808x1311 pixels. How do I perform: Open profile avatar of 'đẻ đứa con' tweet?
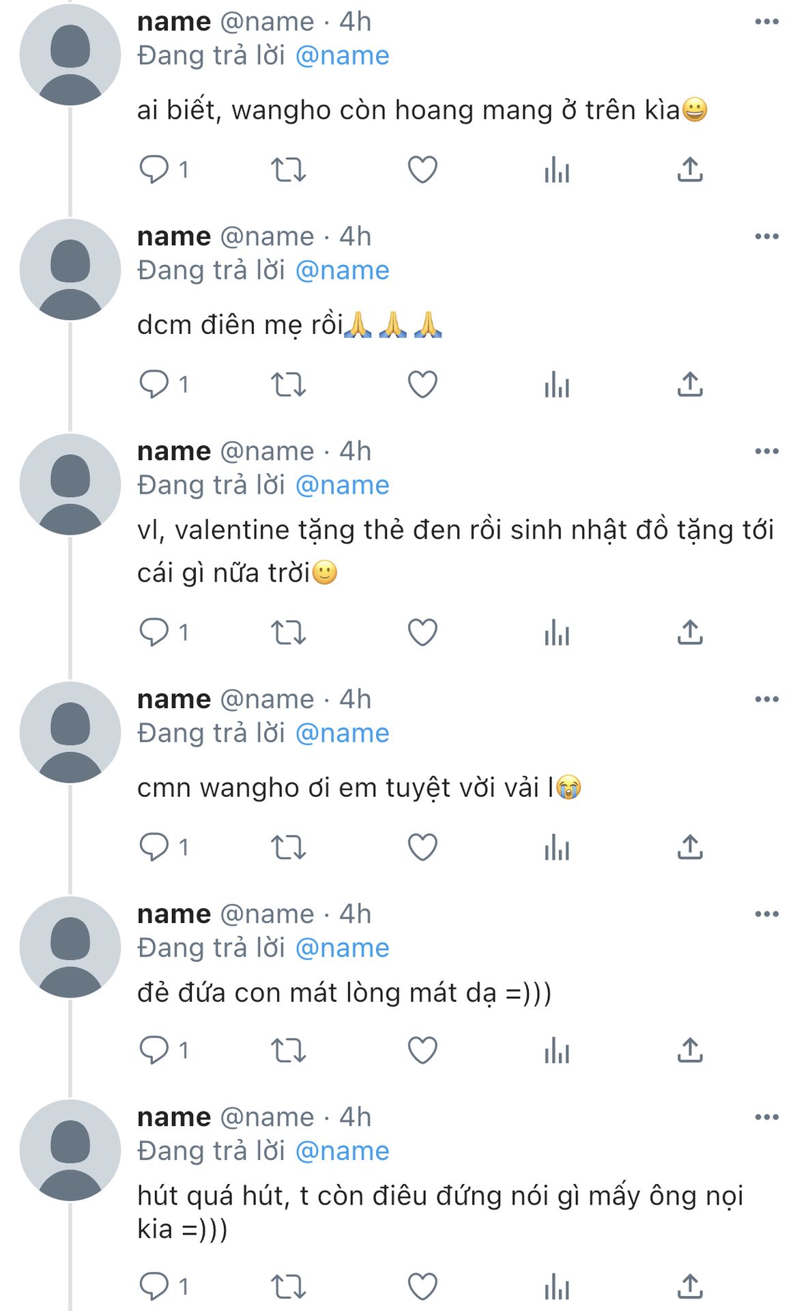pyautogui.click(x=70, y=947)
